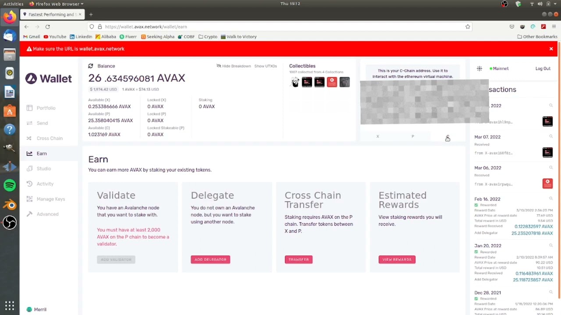Click the browser Back arrow
The width and height of the screenshot is (561, 315).
point(26,27)
